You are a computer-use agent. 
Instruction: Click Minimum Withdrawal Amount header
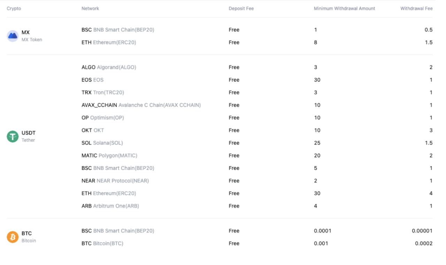click(344, 8)
